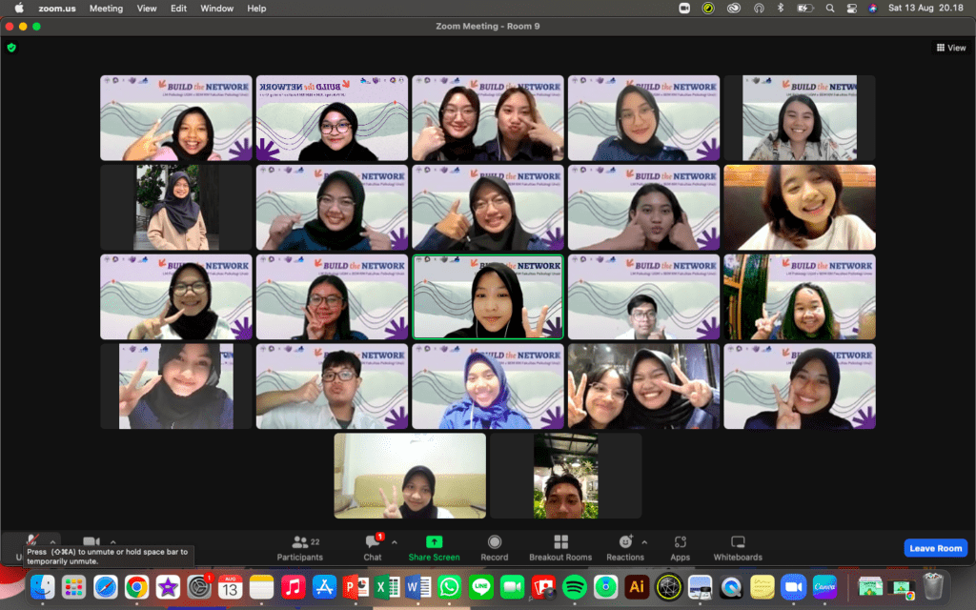Expand the audio options arrow beside microphone

[53, 541]
